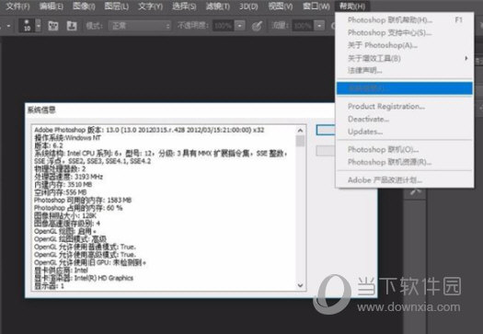The image size is (483, 334).
Task: Open the 滤镜(T) menu
Action: point(218,6)
